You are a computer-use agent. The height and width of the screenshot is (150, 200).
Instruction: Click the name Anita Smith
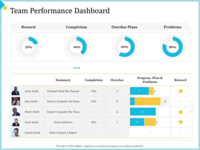pyautogui.click(x=31, y=91)
